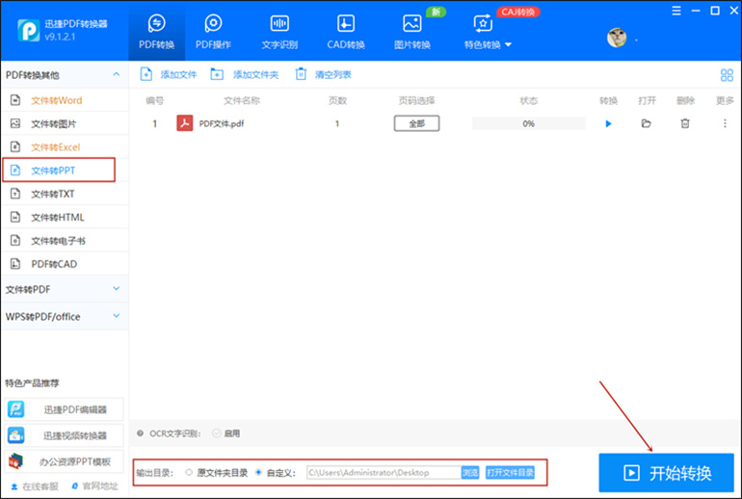
Task: Click the 开始转换 button
Action: point(666,473)
